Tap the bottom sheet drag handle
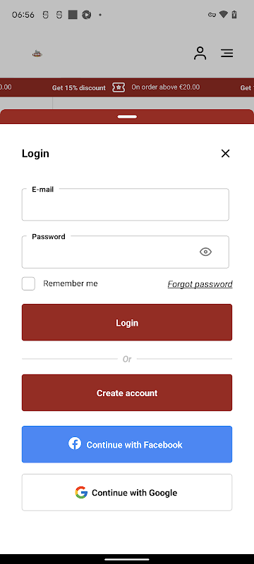The width and height of the screenshot is (254, 564). point(127,116)
